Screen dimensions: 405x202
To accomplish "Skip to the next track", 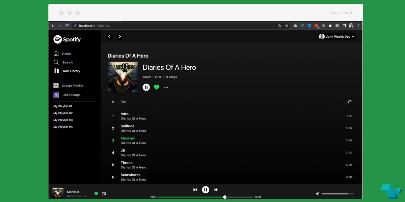I will click(x=216, y=190).
